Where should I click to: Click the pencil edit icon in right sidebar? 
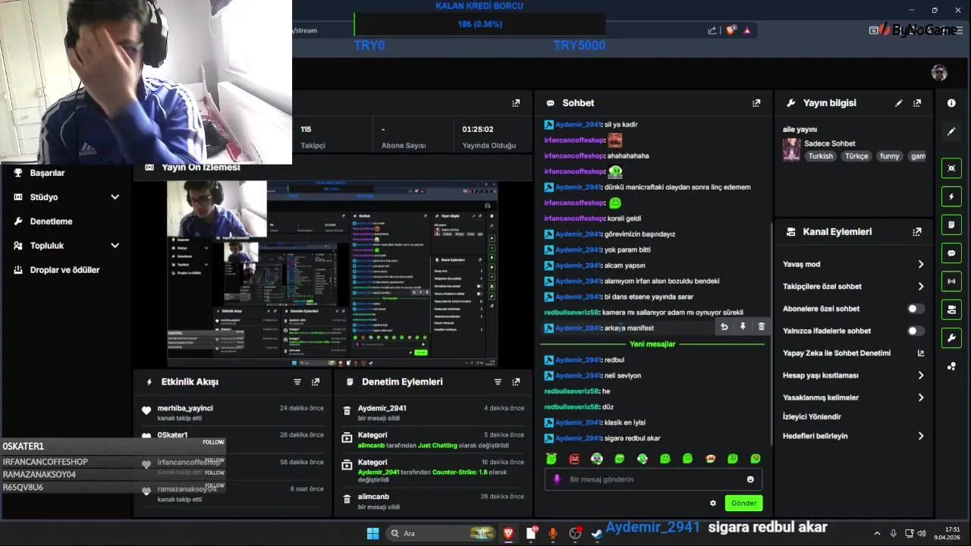[x=951, y=131]
